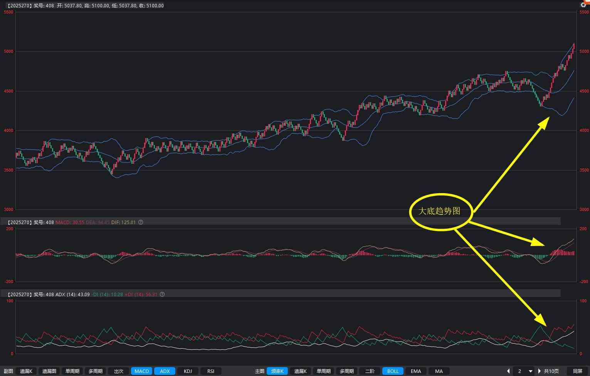
Task: Click the latest candlestick on main chart
Action: coord(573,47)
